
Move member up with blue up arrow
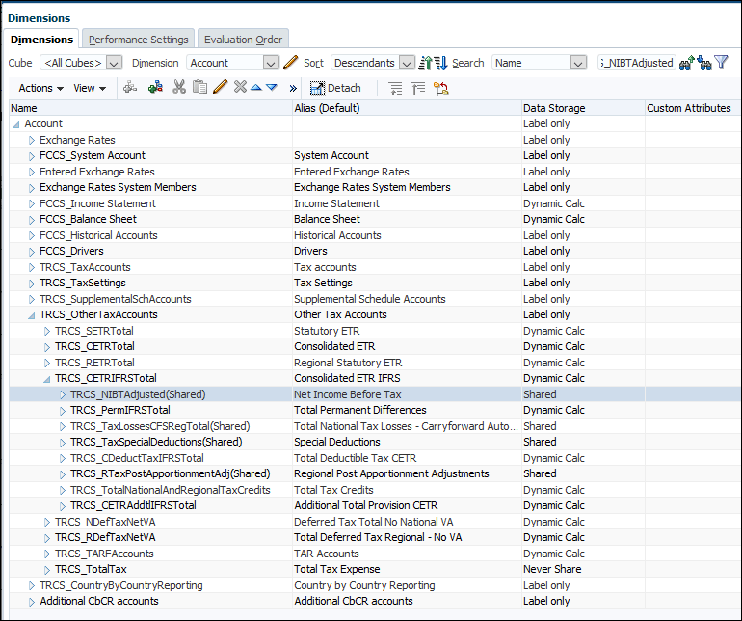[256, 88]
